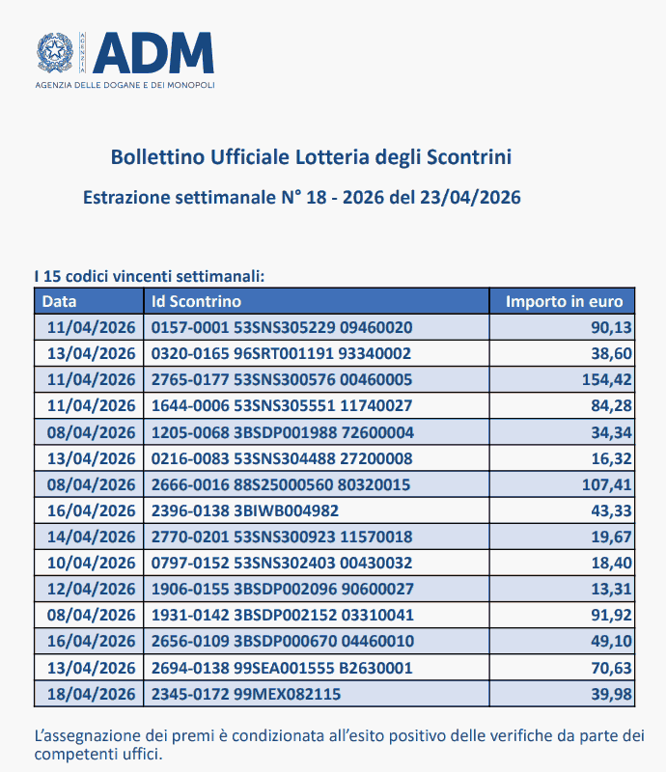Click the Importo in euro column header
The image size is (666, 772).
pyautogui.click(x=565, y=301)
